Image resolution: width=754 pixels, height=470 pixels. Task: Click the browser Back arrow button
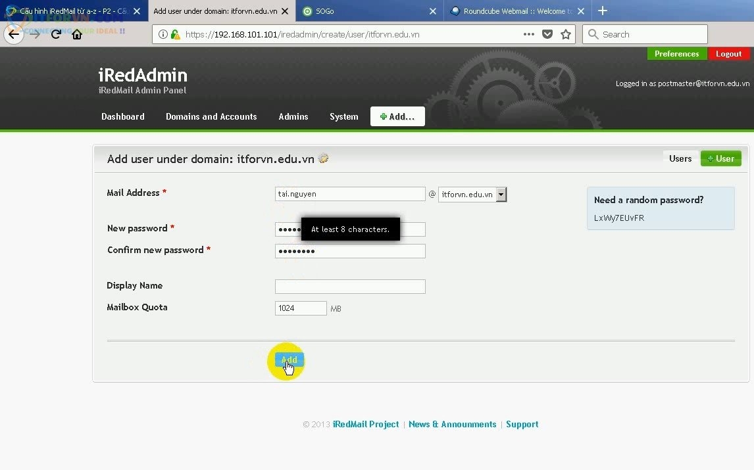coord(14,34)
